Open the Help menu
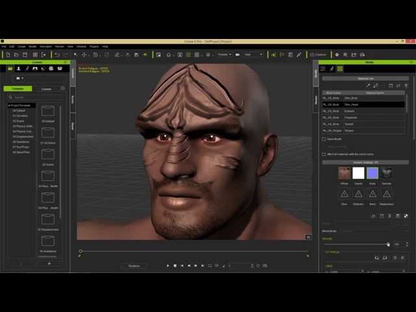The image size is (416, 312). (x=105, y=46)
